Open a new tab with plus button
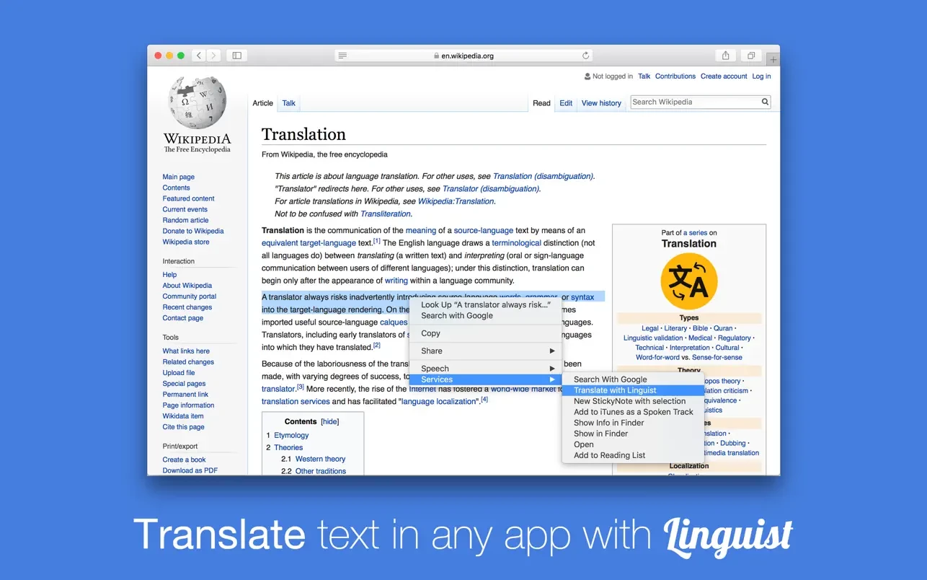Viewport: 927px width, 580px height. (773, 59)
